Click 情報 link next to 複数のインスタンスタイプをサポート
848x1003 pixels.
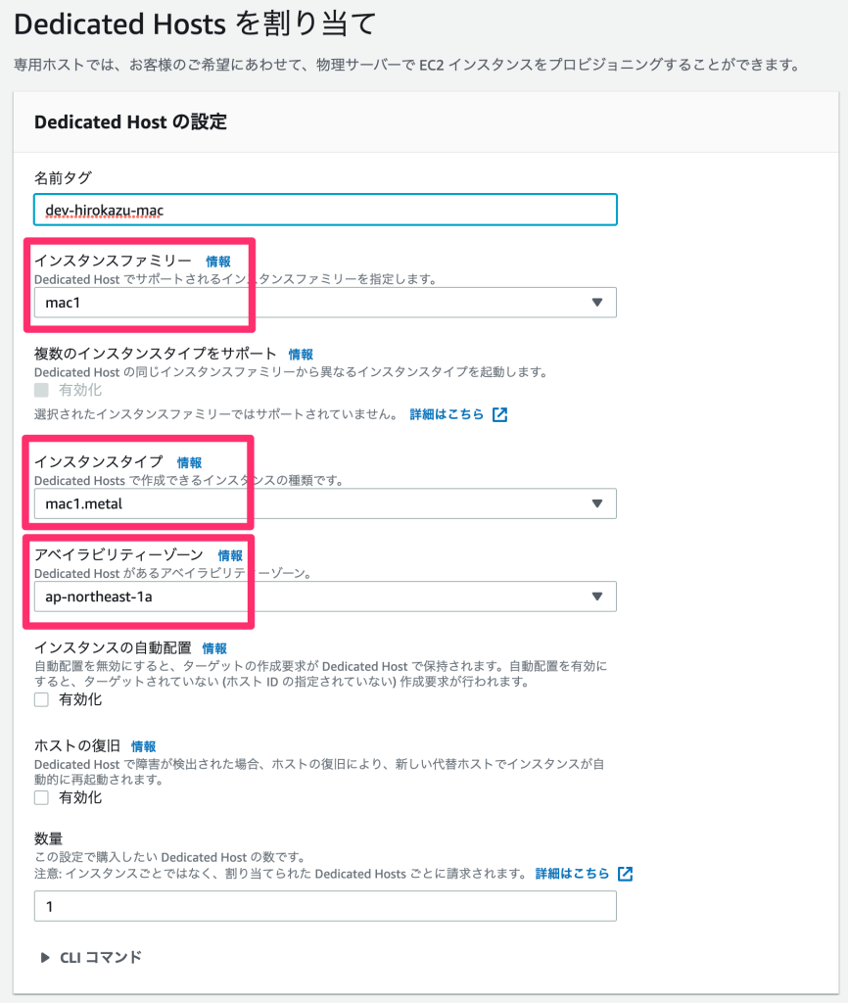coord(301,354)
